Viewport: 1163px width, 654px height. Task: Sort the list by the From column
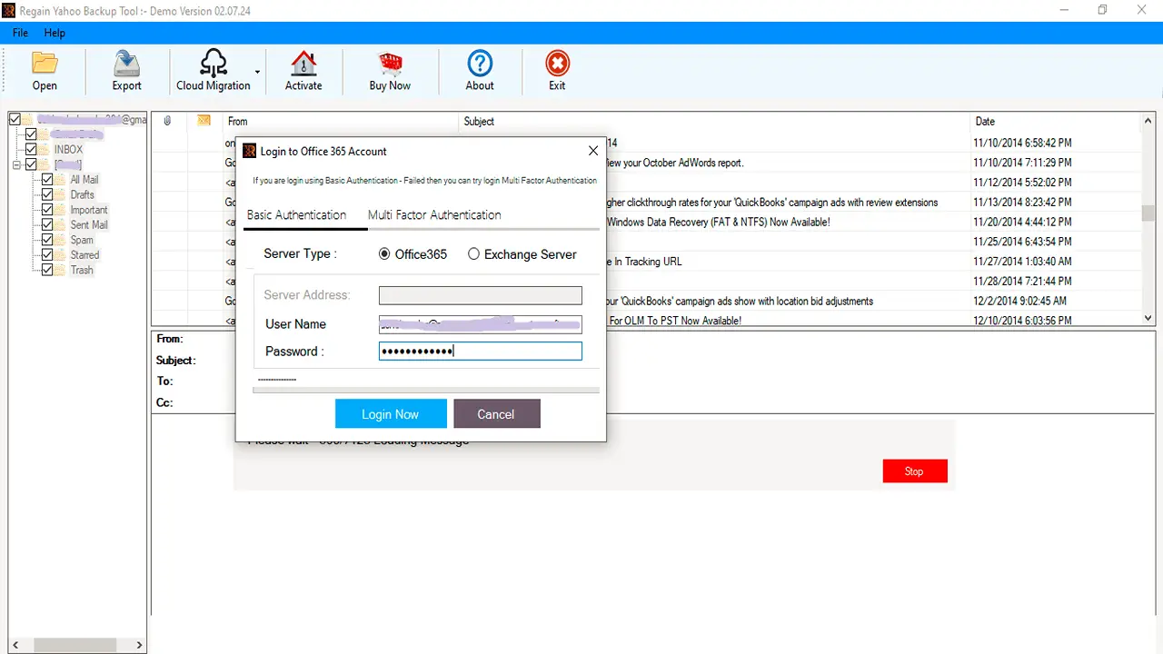(339, 121)
